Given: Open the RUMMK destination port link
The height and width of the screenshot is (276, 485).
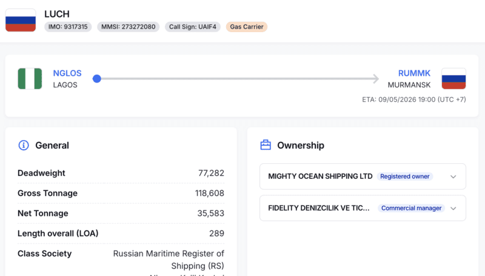Looking at the screenshot, I should coord(413,73).
